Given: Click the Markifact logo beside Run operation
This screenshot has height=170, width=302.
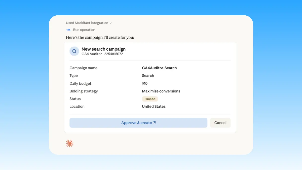Looking at the screenshot, I should [68, 30].
